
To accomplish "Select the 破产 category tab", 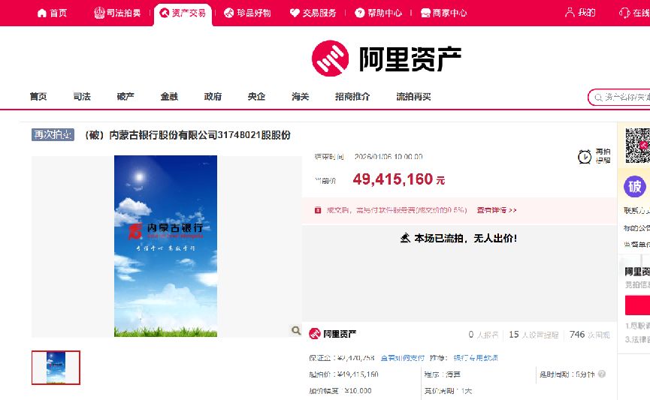I will [125, 97].
